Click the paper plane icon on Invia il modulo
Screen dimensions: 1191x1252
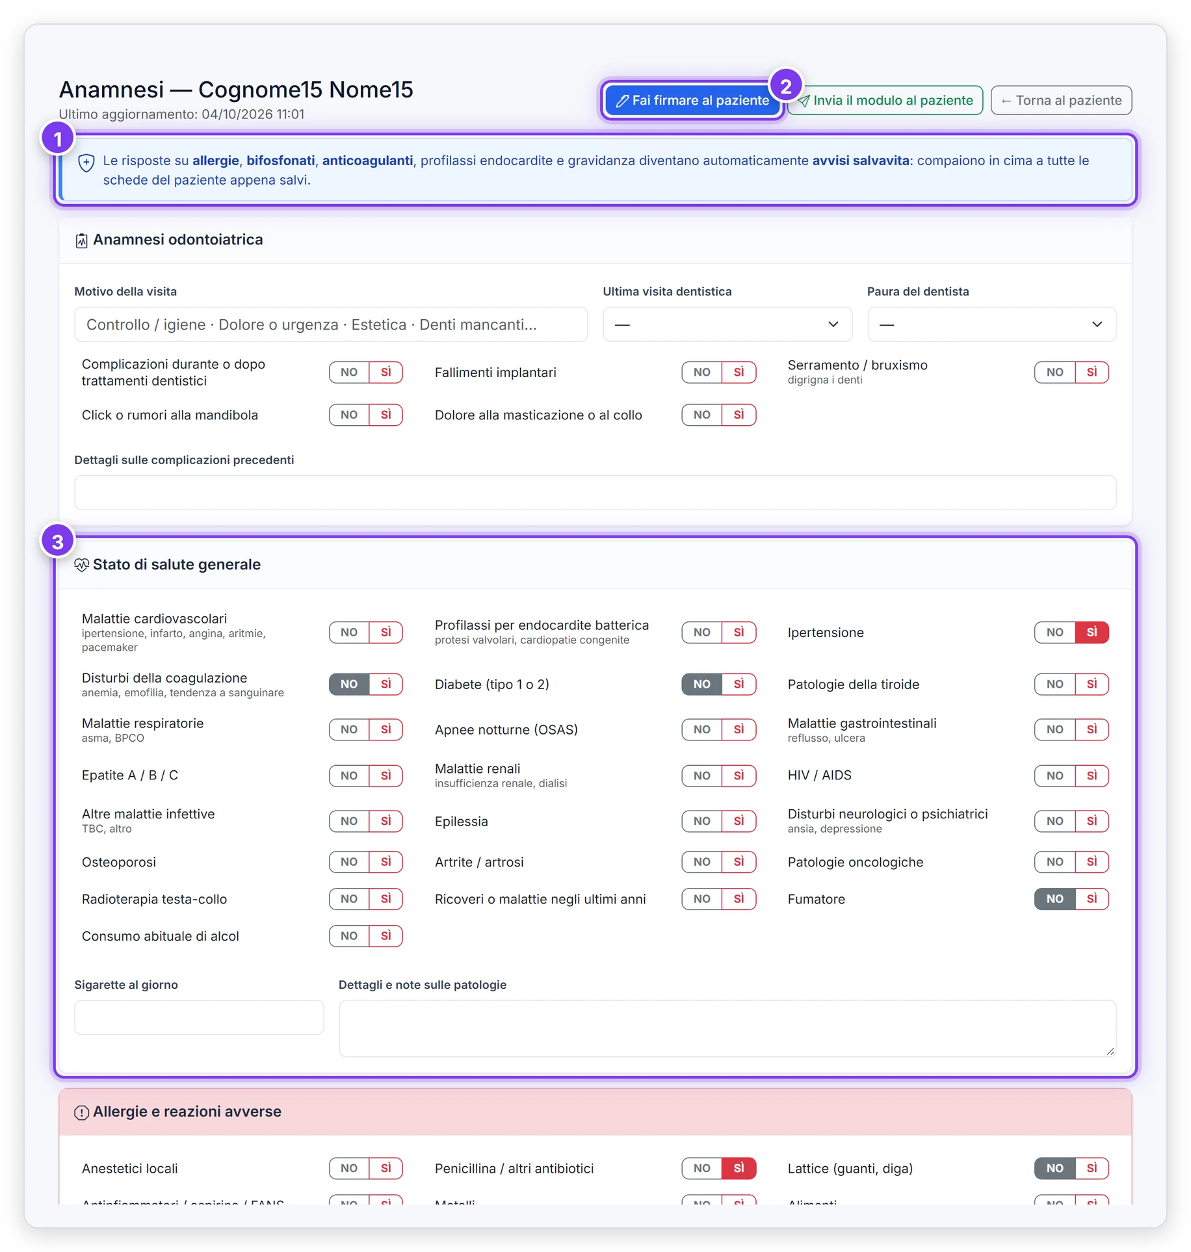coord(804,101)
